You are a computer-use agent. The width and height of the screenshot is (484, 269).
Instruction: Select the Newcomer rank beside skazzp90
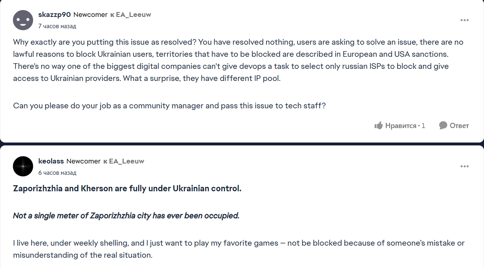90,14
